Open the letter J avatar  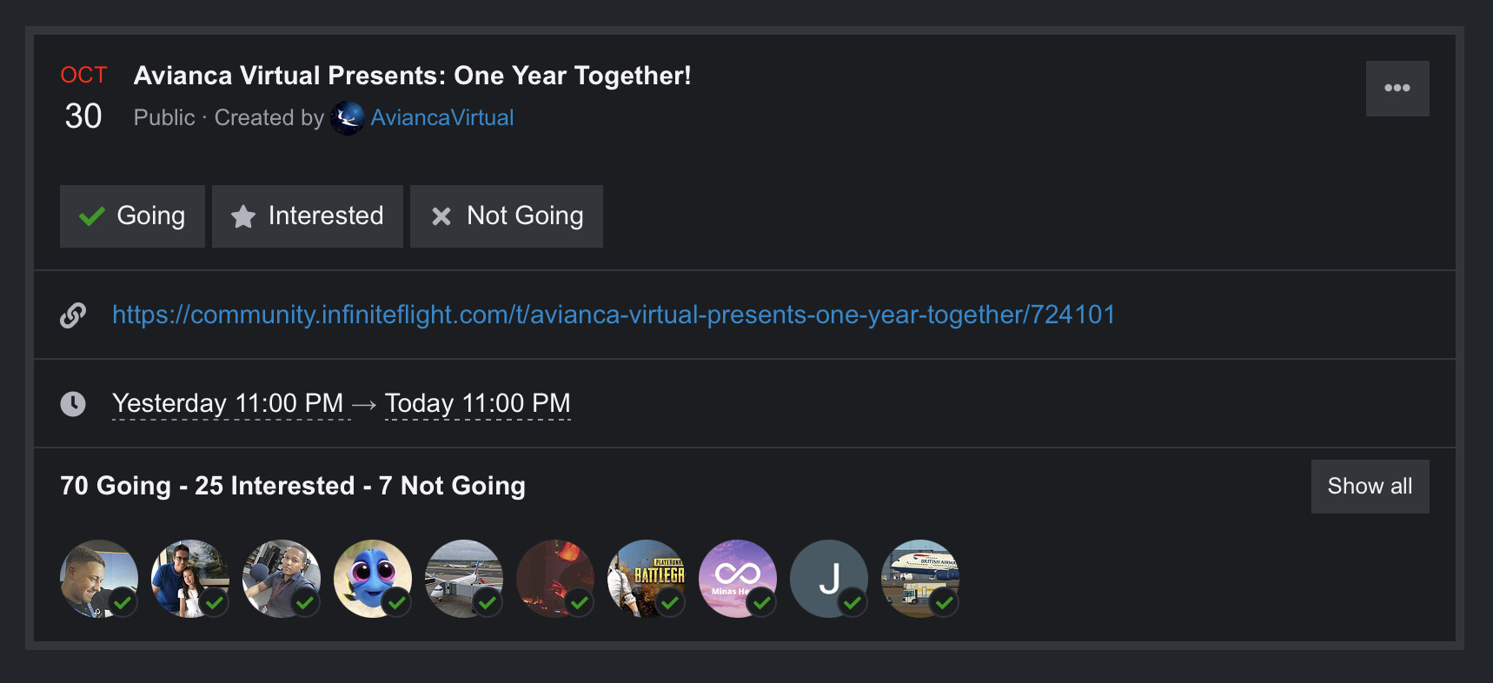pyautogui.click(x=828, y=579)
